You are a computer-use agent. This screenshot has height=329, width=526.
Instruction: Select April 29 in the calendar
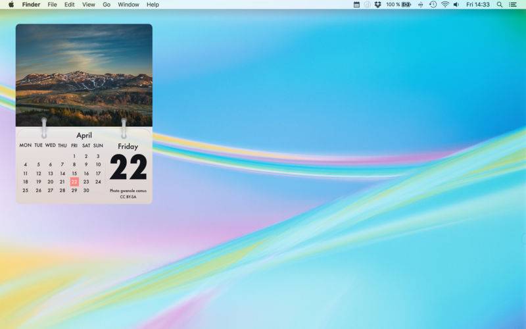click(74, 190)
